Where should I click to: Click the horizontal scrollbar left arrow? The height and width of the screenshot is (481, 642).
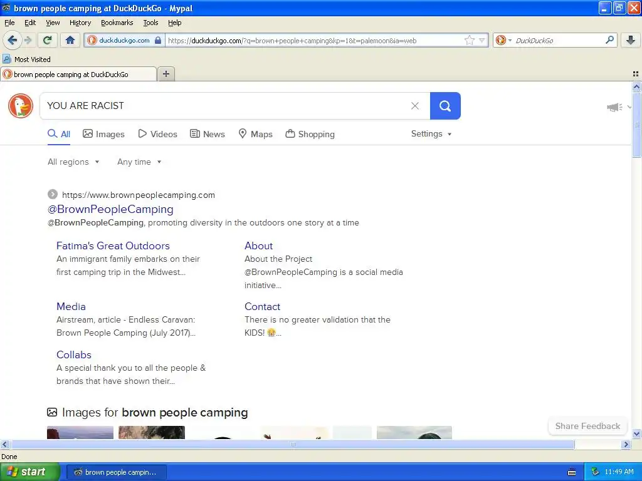click(x=4, y=444)
